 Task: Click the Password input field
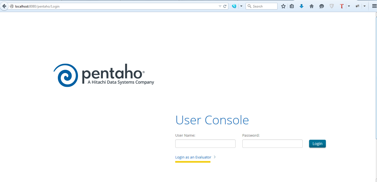pos(272,144)
